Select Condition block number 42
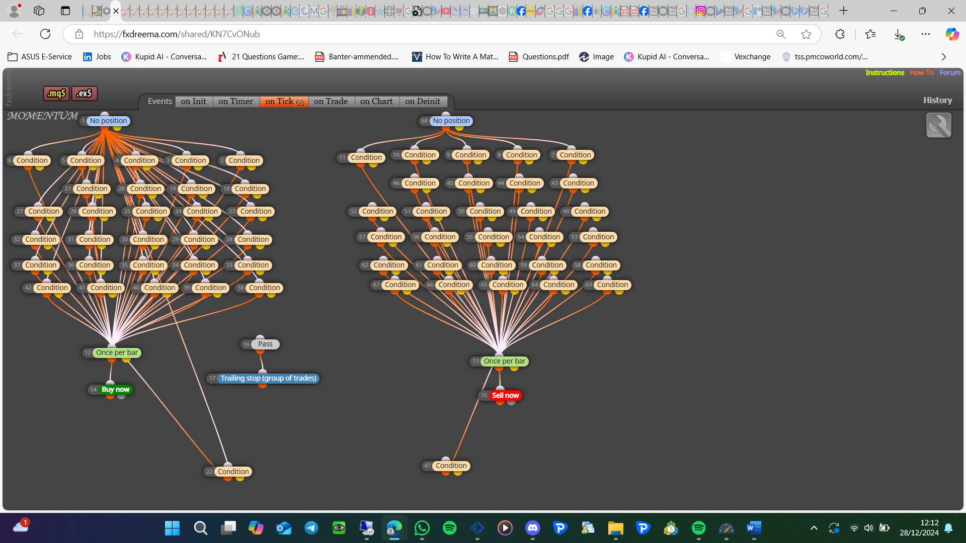The image size is (966, 543). [x=52, y=288]
